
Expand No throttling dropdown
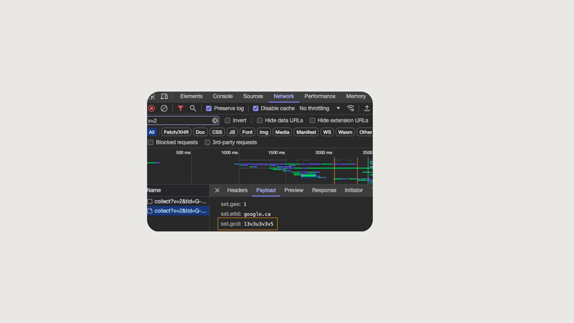[320, 108]
